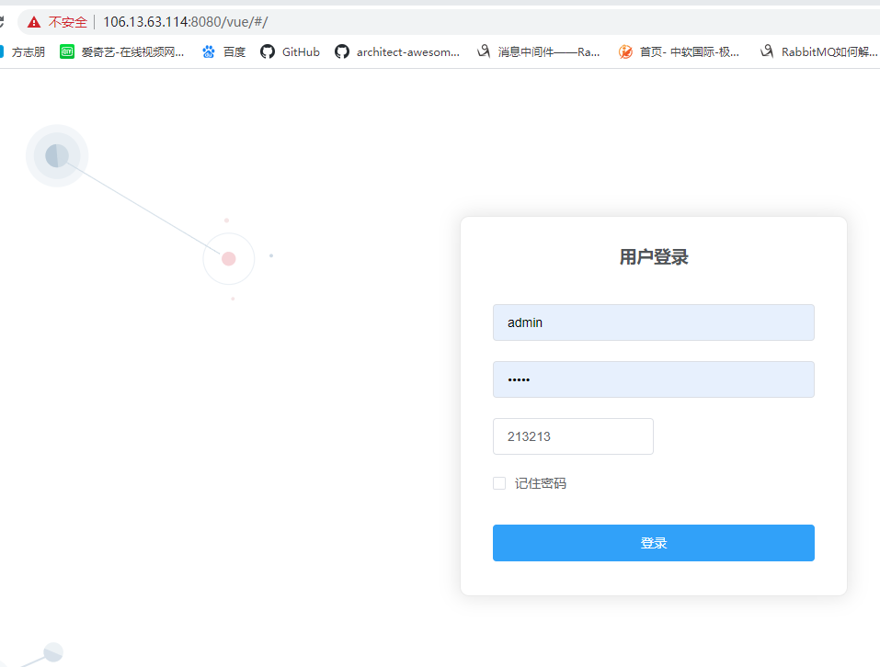The height and width of the screenshot is (667, 880).
Task: Open the architect-awesome GitHub bookmark icon
Action: (x=341, y=51)
